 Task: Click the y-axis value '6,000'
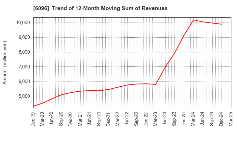24,81
